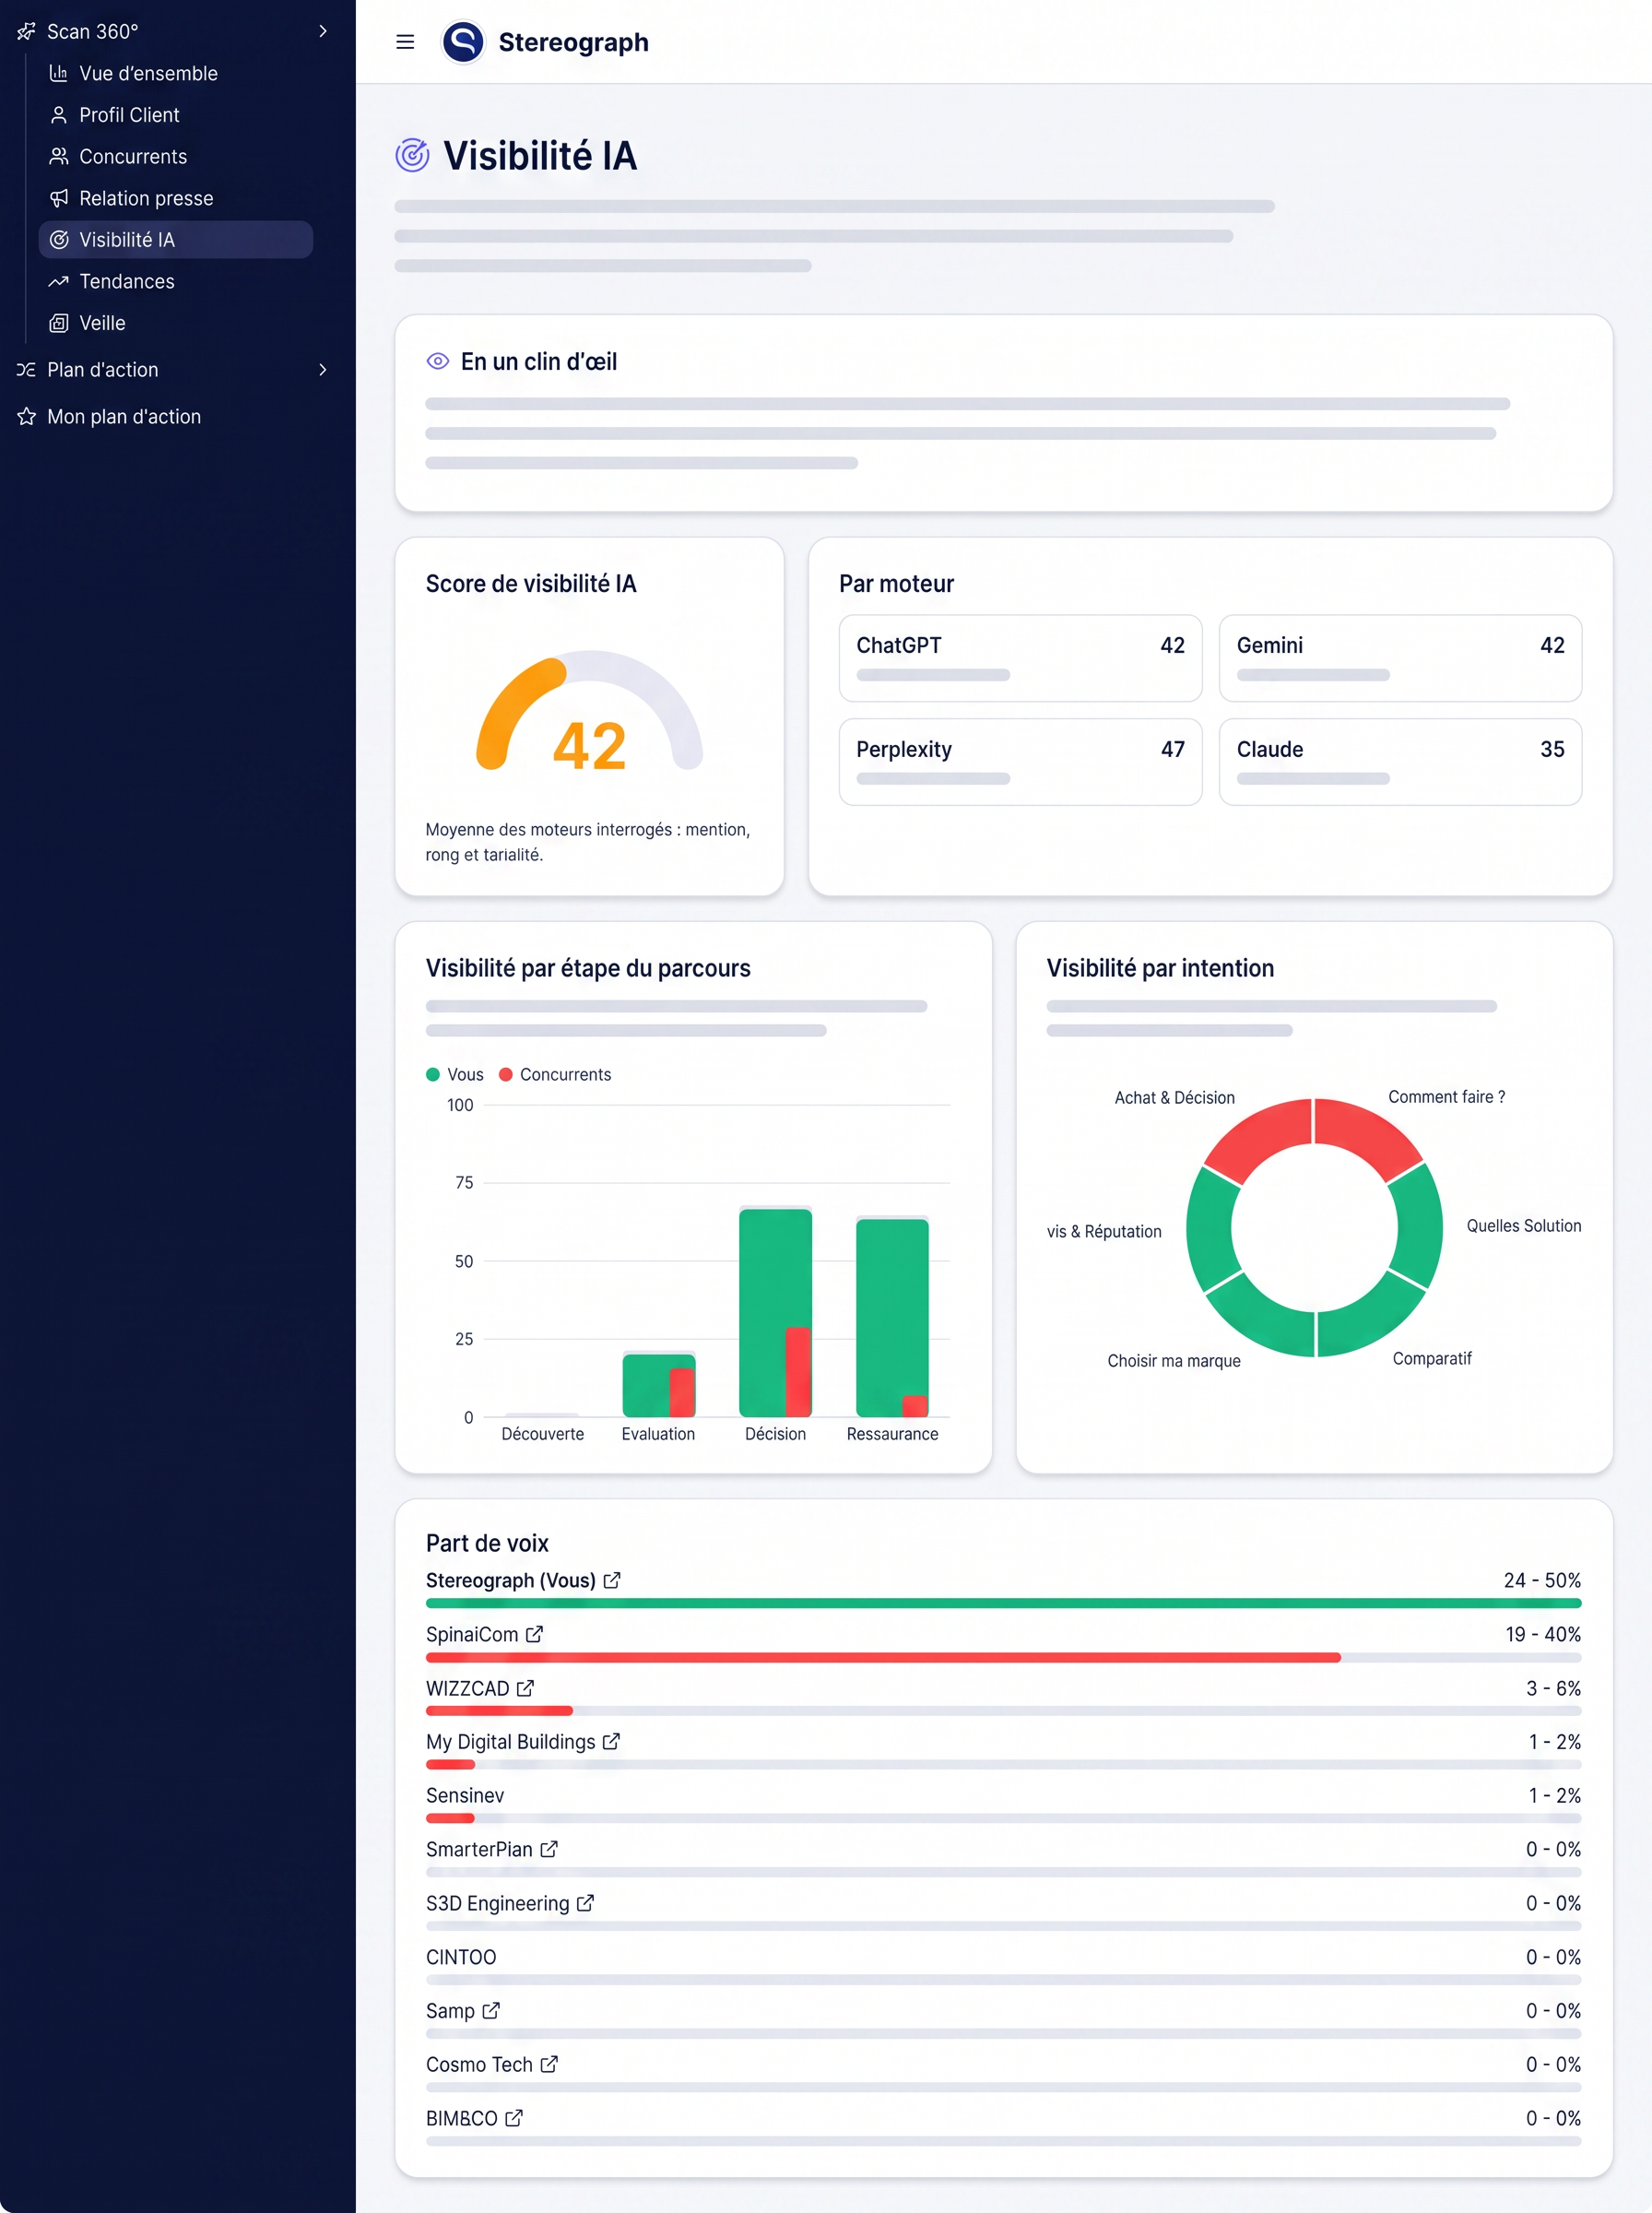Open the external link icon for Samp

point(491,2010)
